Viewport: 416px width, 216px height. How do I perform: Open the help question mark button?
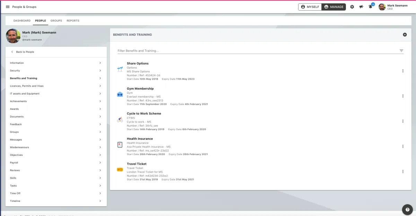pos(407,210)
